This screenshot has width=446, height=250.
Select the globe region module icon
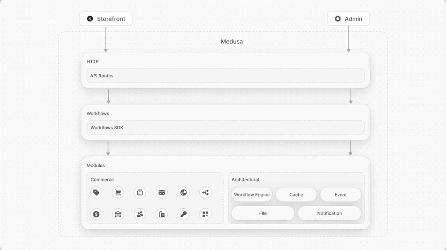[x=184, y=193]
